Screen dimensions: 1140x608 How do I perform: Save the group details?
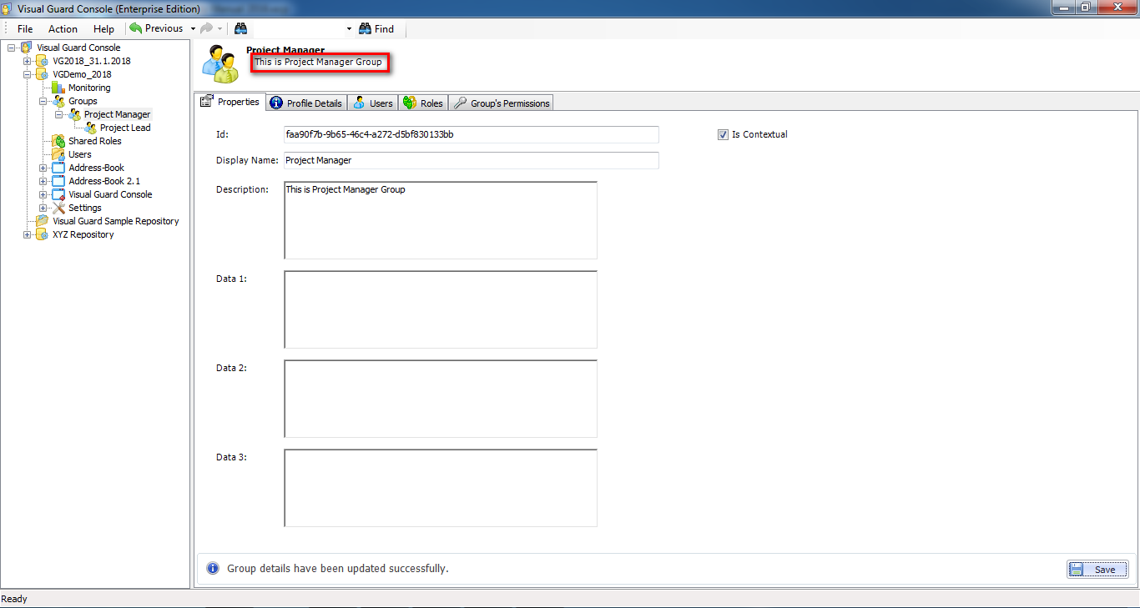(1097, 569)
